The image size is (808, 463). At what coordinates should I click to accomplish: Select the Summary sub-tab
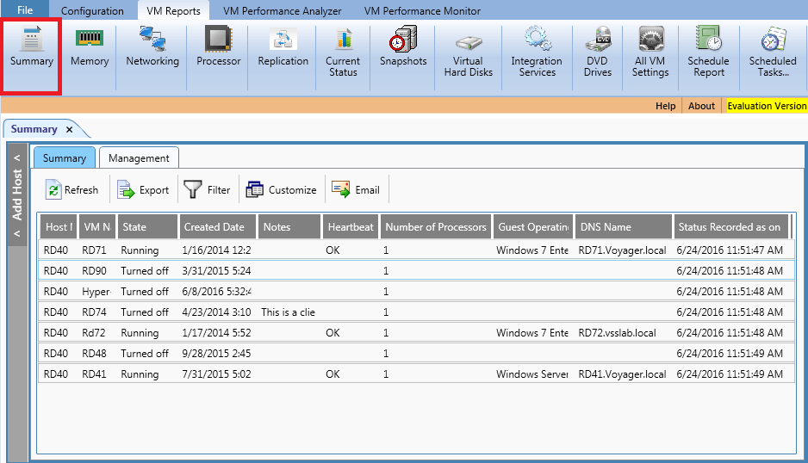tap(65, 158)
